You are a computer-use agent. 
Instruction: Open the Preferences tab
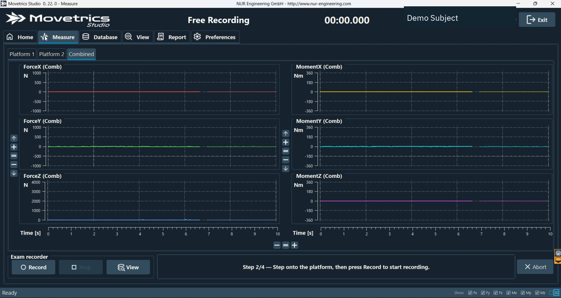215,37
